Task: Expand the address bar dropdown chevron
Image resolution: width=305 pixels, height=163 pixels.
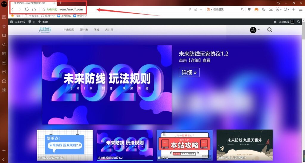Action: click(x=201, y=9)
